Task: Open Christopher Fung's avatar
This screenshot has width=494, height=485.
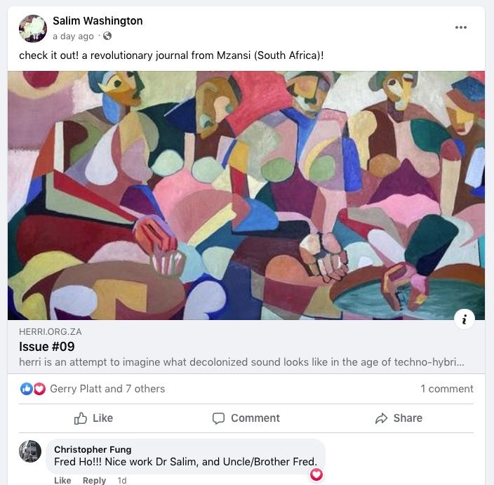Action: (x=30, y=451)
